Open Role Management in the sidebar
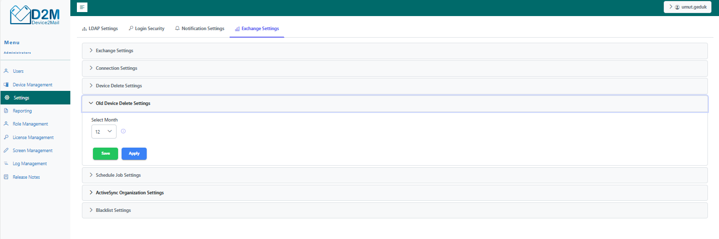 click(30, 124)
